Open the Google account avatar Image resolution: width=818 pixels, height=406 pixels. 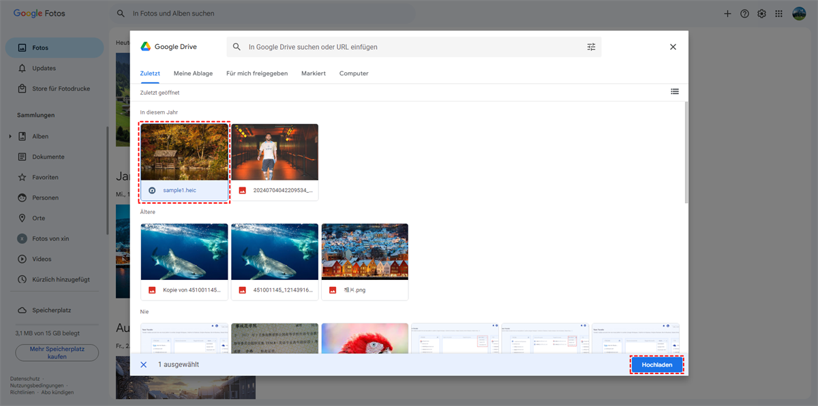799,14
